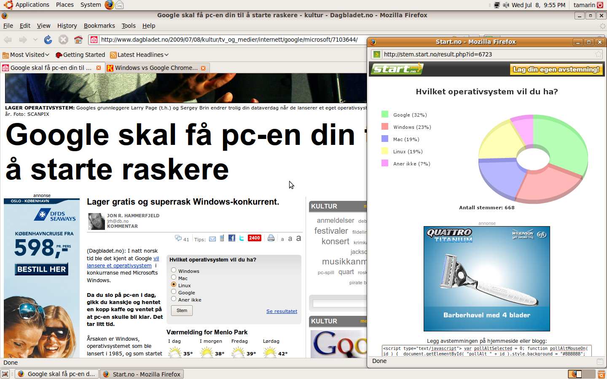Open the volume control speaker icon
The width and height of the screenshot is (607, 379).
coord(506,5)
